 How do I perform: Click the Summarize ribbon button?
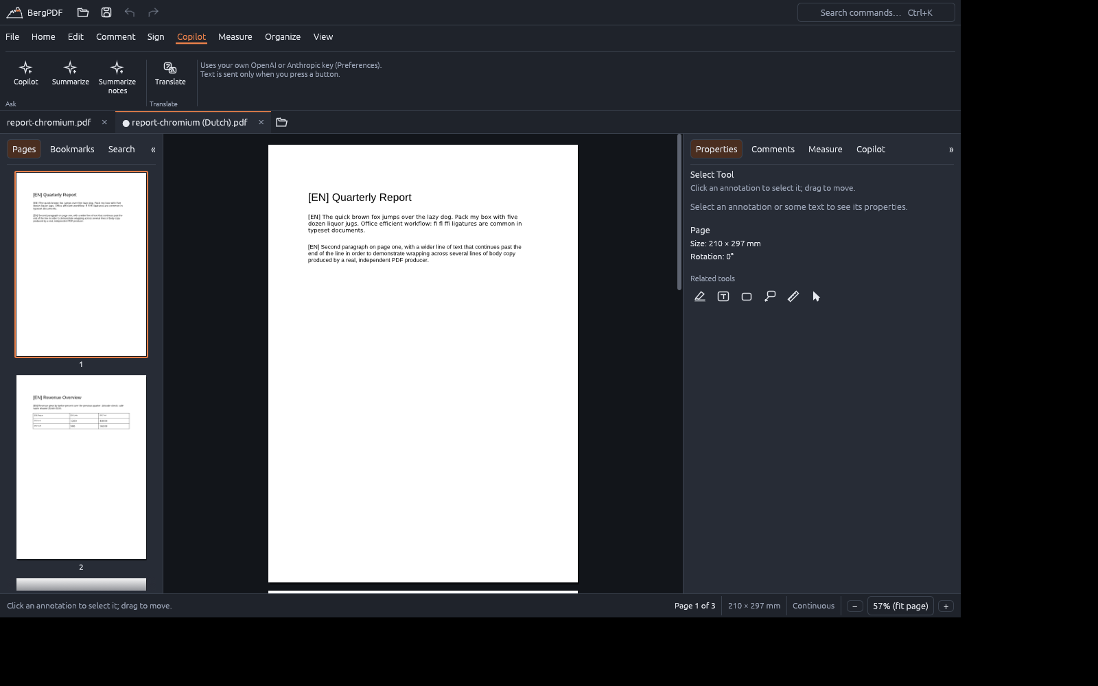(x=71, y=73)
